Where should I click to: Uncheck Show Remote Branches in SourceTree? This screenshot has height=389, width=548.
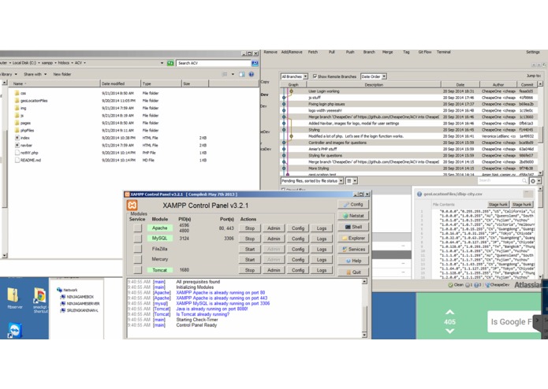(x=315, y=76)
